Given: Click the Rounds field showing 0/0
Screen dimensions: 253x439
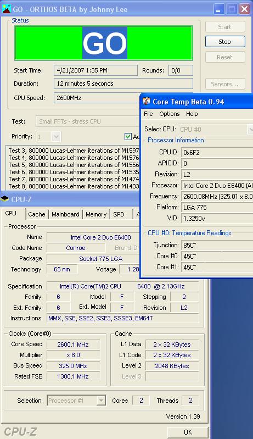Looking at the screenshot, I should click(181, 70).
